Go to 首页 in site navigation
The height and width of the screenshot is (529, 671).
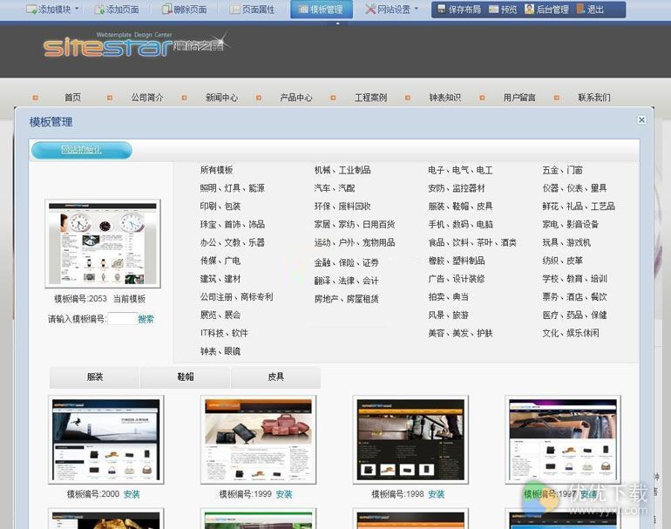point(72,98)
